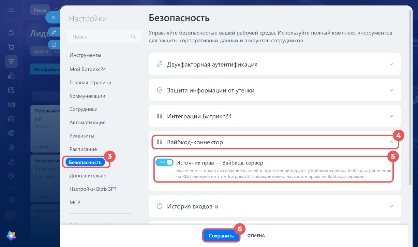Image resolution: width=418 pixels, height=247 pixels.
Task: Click the key icon of two-factor authentication
Action: click(159, 64)
